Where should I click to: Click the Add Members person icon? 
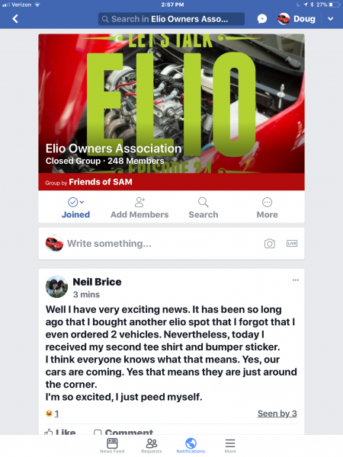[x=139, y=202]
